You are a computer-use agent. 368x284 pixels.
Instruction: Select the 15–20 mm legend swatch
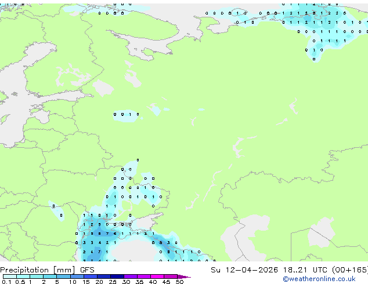click(90, 276)
